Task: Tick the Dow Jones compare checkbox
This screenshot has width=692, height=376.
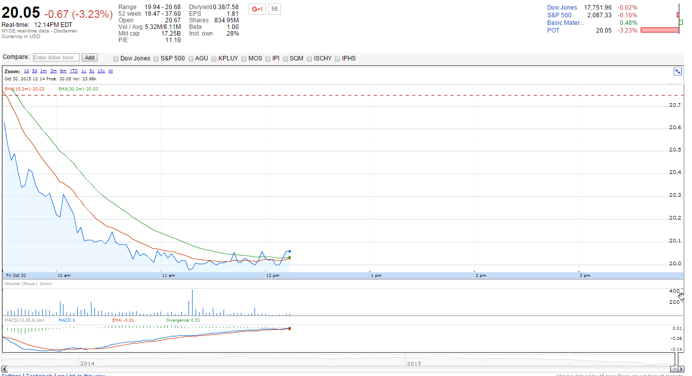Action: [116, 58]
